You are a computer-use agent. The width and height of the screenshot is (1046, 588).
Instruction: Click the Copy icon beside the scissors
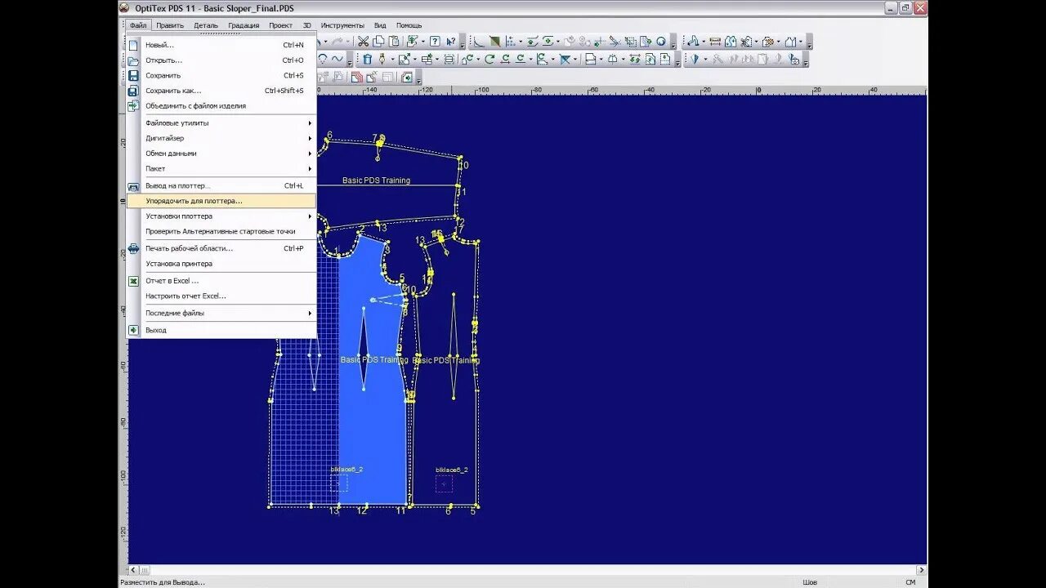tap(378, 42)
